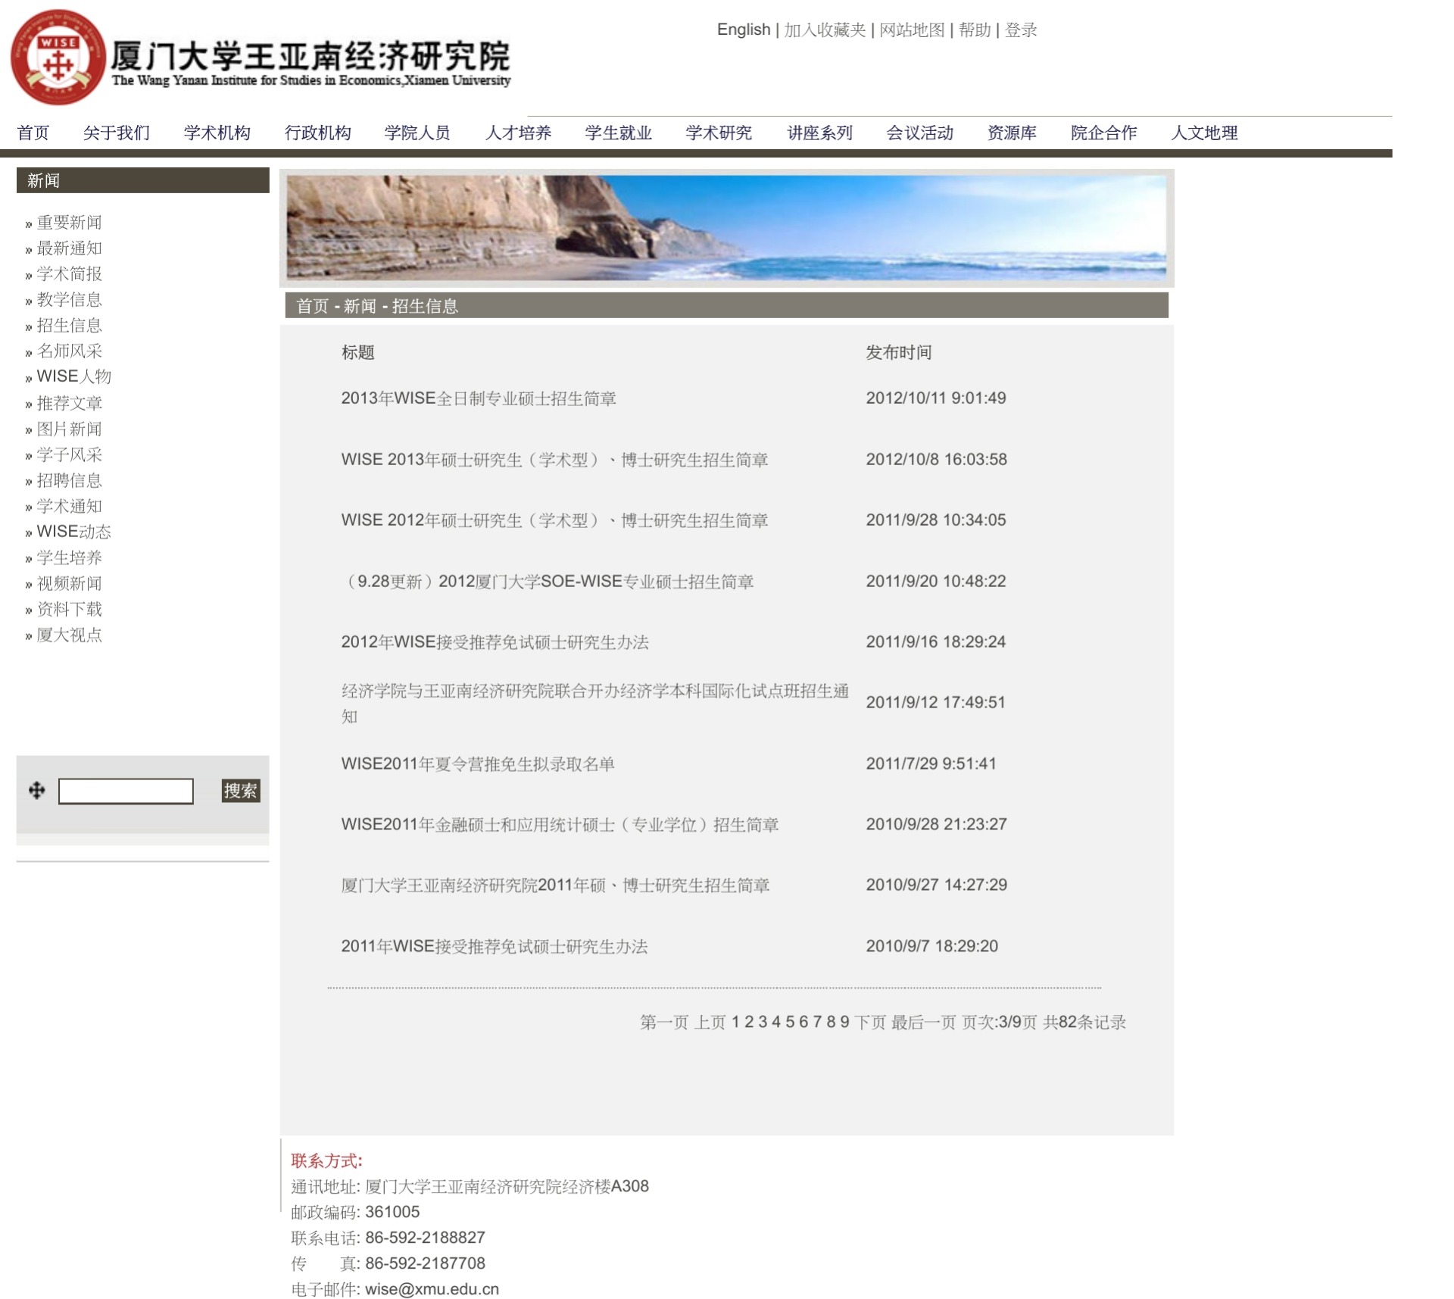Open 会议活动 navigation item

pos(920,133)
